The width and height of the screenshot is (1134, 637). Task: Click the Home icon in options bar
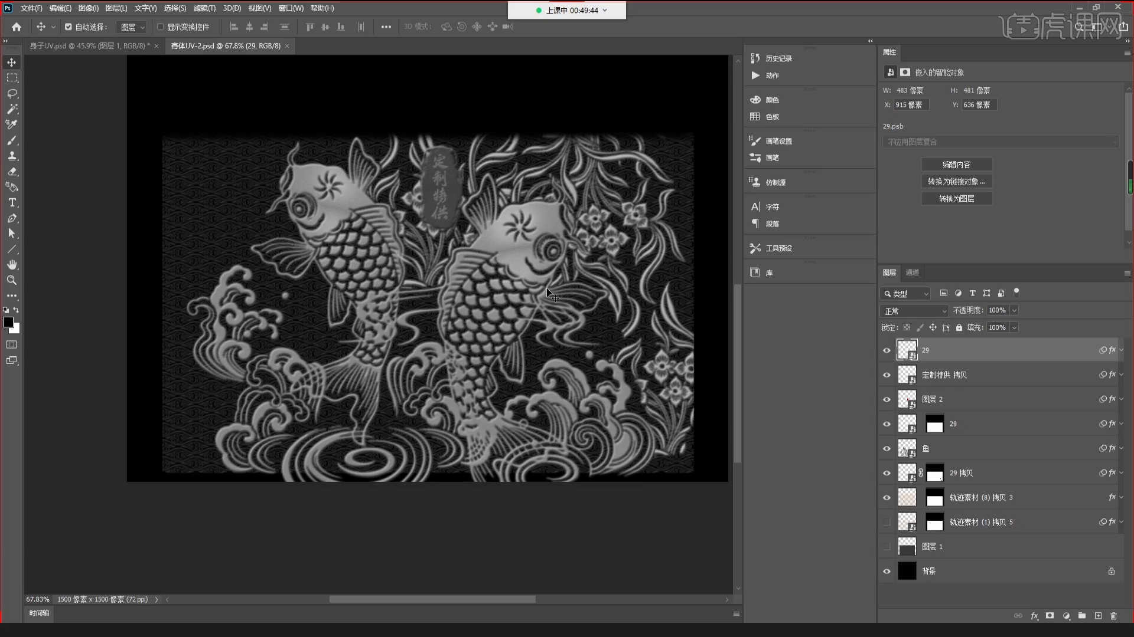pos(17,27)
